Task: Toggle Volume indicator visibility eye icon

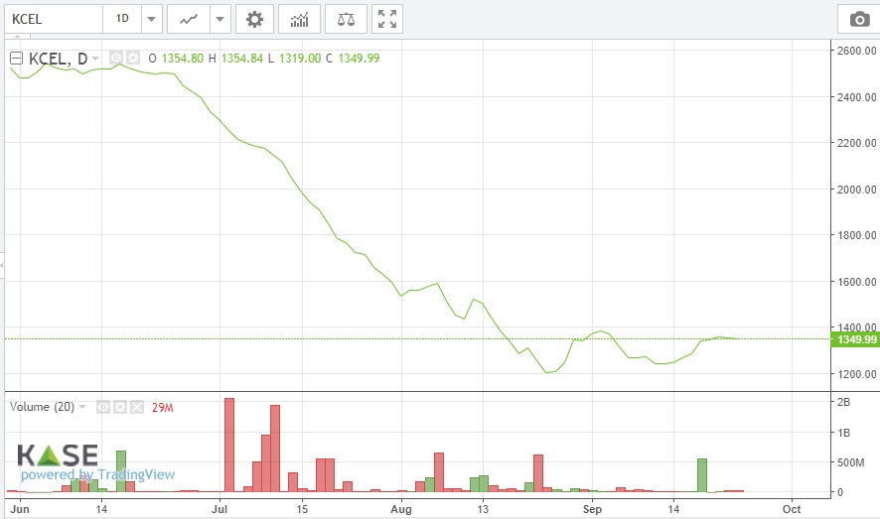Action: (x=102, y=407)
